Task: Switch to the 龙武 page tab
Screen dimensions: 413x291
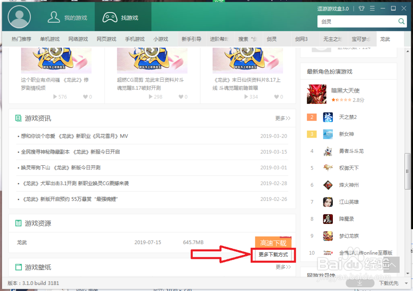Action: click(x=390, y=39)
